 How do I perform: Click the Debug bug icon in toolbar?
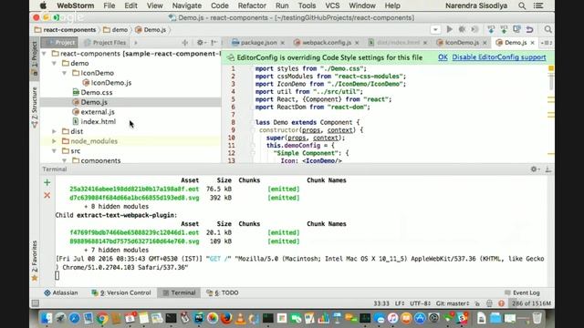pos(463,29)
